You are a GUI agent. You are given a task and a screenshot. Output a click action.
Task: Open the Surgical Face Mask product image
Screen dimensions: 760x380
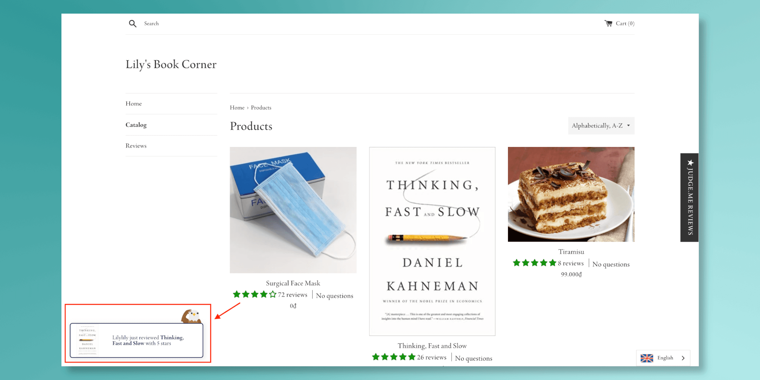pyautogui.click(x=293, y=210)
